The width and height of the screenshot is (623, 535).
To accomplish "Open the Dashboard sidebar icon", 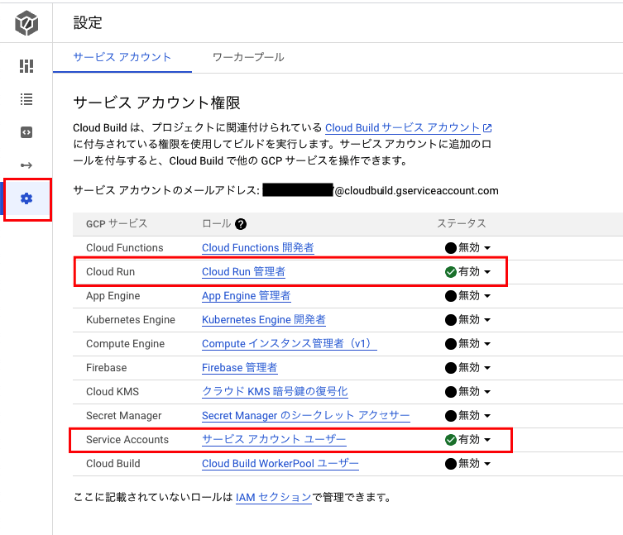I will point(26,66).
